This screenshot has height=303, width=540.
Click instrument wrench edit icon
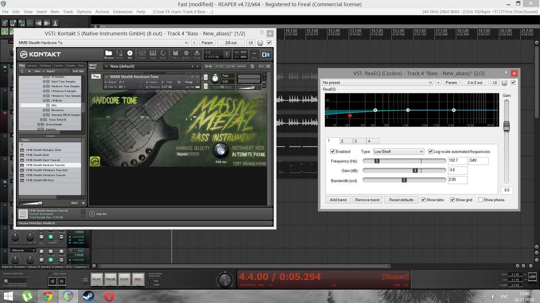tap(96, 77)
